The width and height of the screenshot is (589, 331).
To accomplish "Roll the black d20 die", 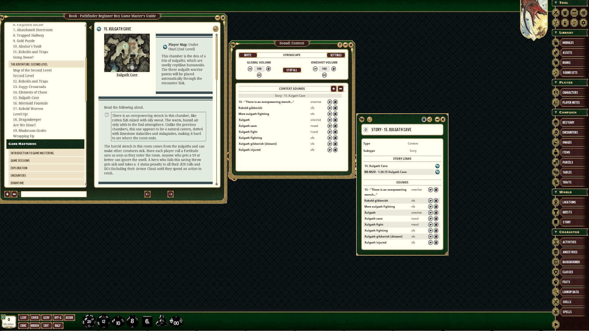I will tap(89, 321).
